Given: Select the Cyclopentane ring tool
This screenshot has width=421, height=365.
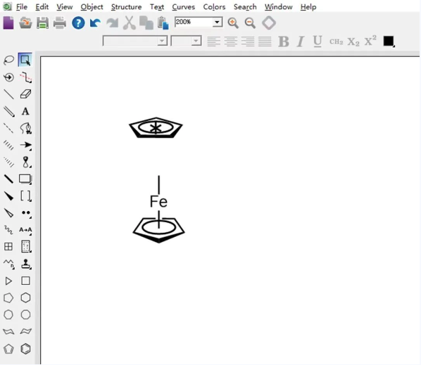Looking at the screenshot, I should (8, 297).
